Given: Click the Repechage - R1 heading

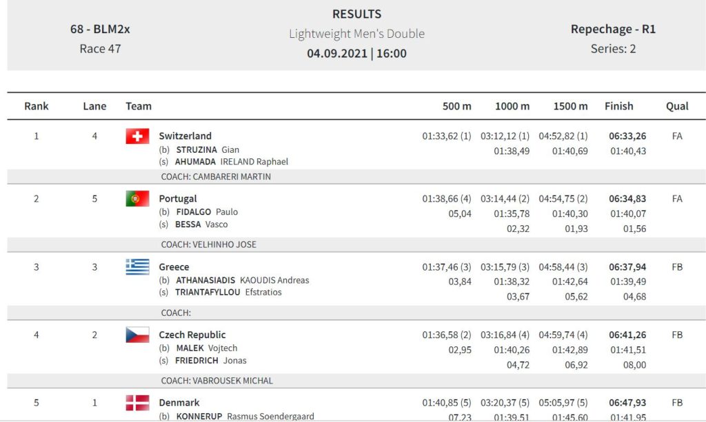Looking at the screenshot, I should pos(613,30).
